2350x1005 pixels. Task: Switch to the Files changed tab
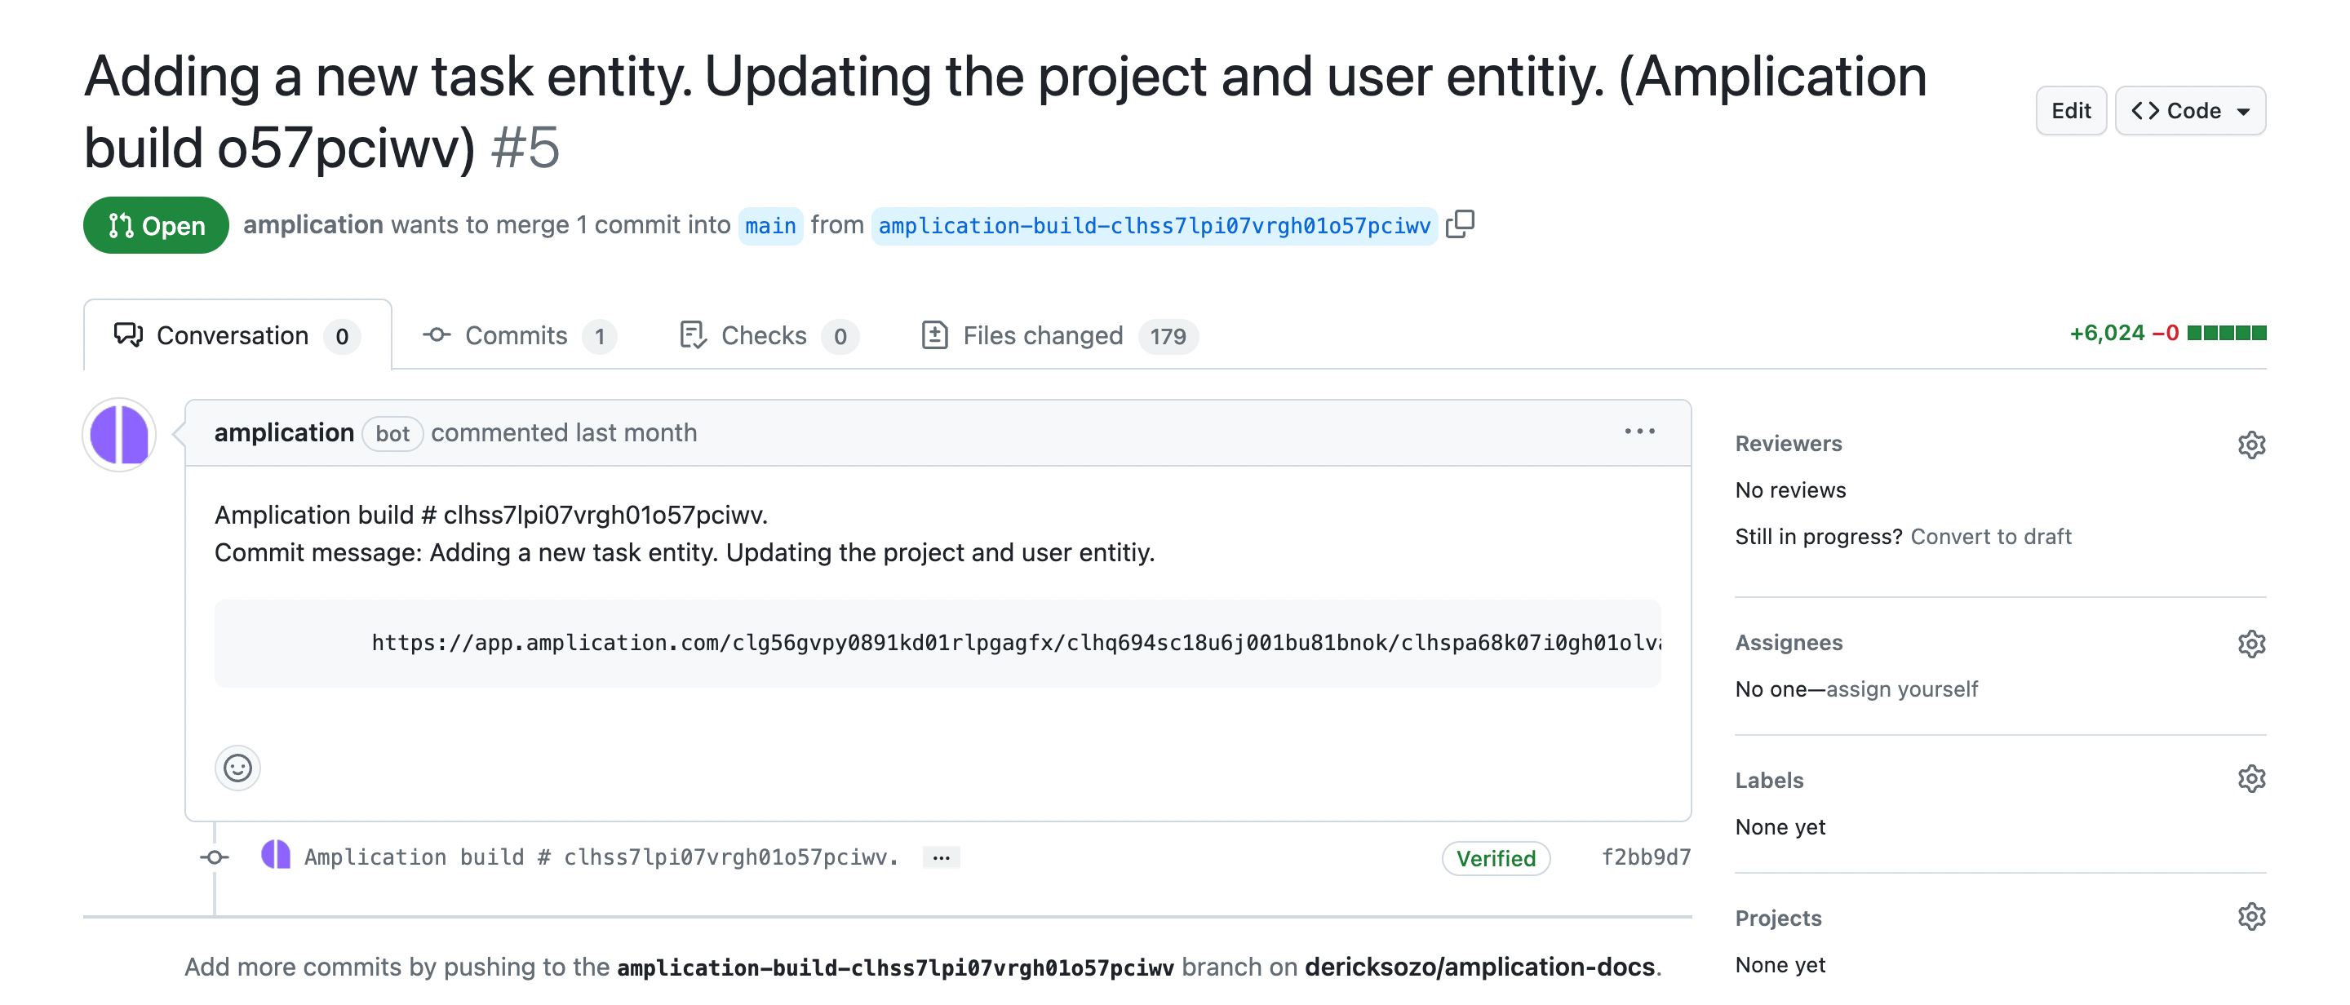[x=1058, y=335]
